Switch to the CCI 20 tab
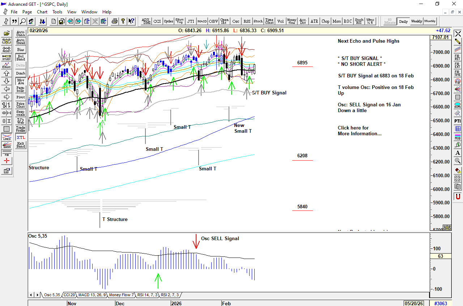The image size is (463, 306). tap(69, 295)
